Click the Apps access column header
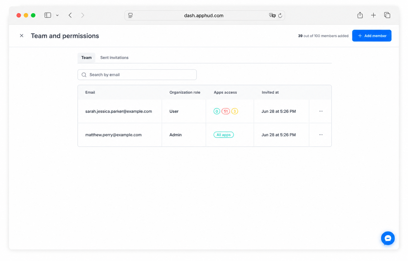This screenshot has width=408, height=261. point(225,92)
